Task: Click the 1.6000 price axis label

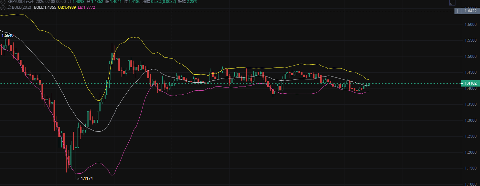Action: pos(471,25)
